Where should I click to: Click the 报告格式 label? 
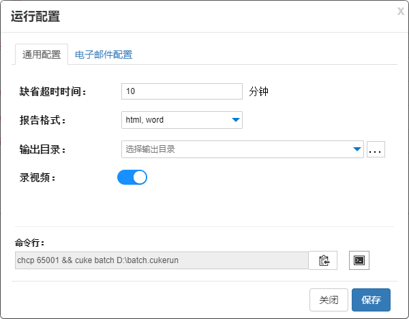43,121
